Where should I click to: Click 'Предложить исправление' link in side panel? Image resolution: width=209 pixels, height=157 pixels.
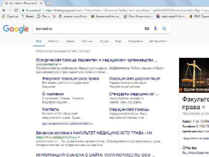tap(196, 138)
